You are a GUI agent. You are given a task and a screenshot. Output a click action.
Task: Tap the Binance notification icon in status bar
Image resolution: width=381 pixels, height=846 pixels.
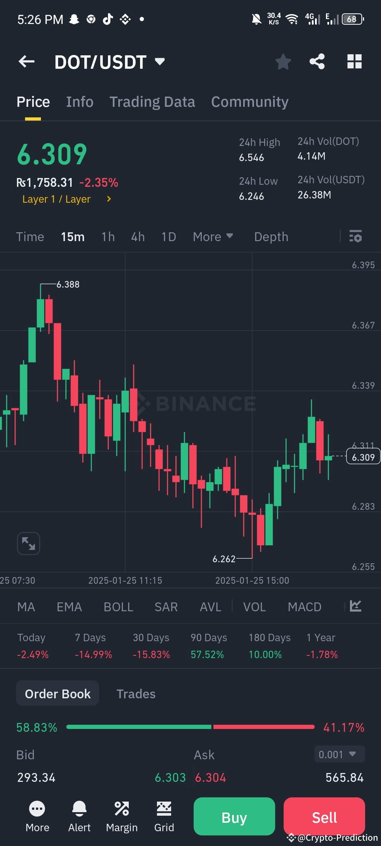coord(125,19)
